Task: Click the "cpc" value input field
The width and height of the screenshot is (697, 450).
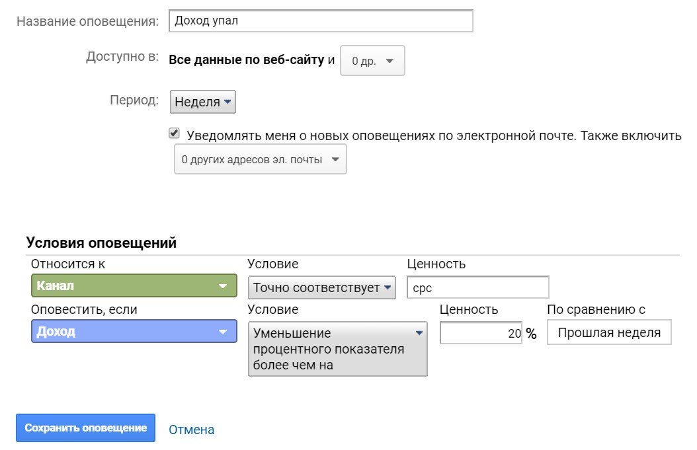Action: click(477, 287)
